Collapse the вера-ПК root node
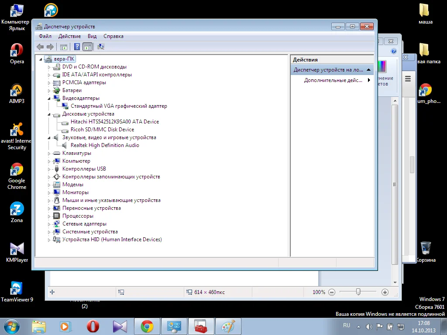This screenshot has height=335, width=447. tap(41, 59)
